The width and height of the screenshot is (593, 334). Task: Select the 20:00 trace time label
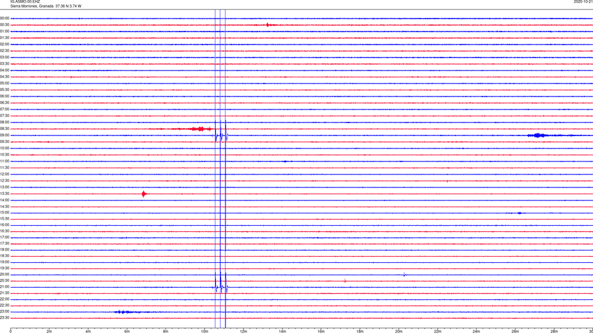click(x=4, y=275)
